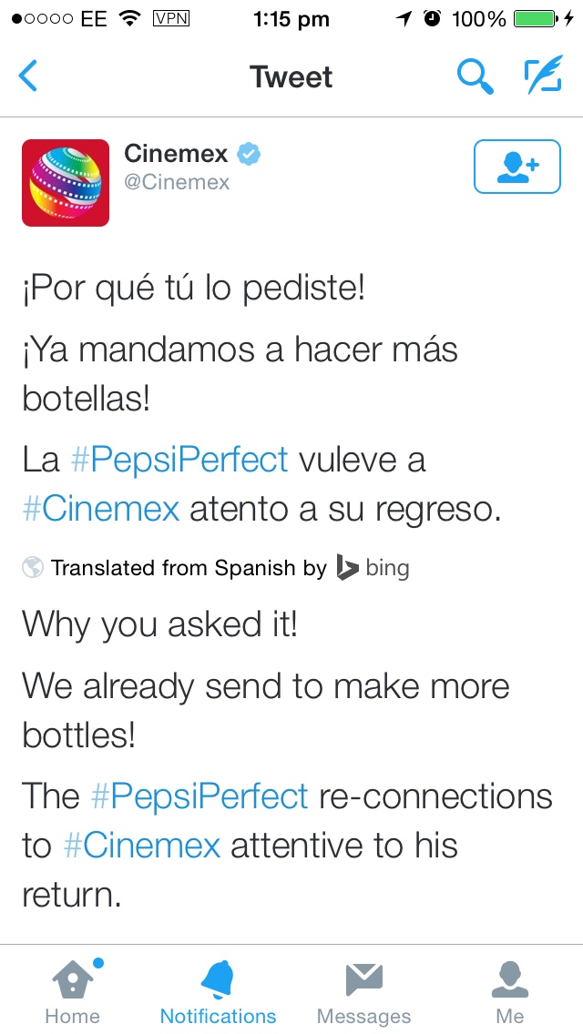
Task: Compose a new tweet with the quill icon
Action: tap(544, 75)
